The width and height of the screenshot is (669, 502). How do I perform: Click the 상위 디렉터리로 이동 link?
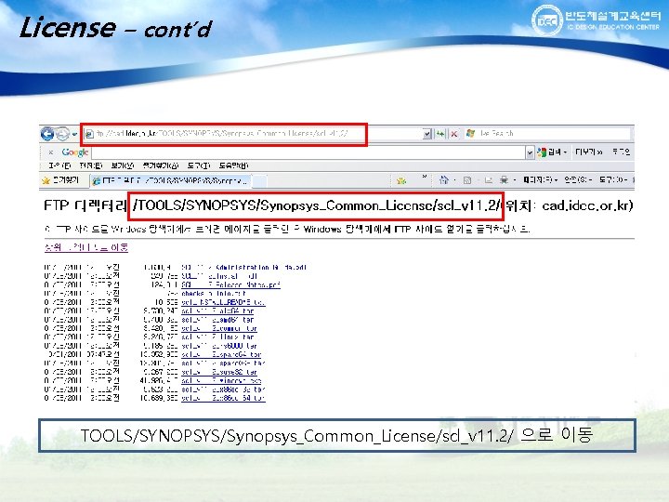tap(86, 247)
